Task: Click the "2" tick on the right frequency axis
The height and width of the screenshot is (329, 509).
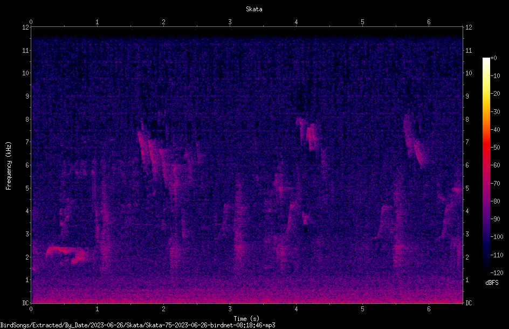Action: click(467, 257)
